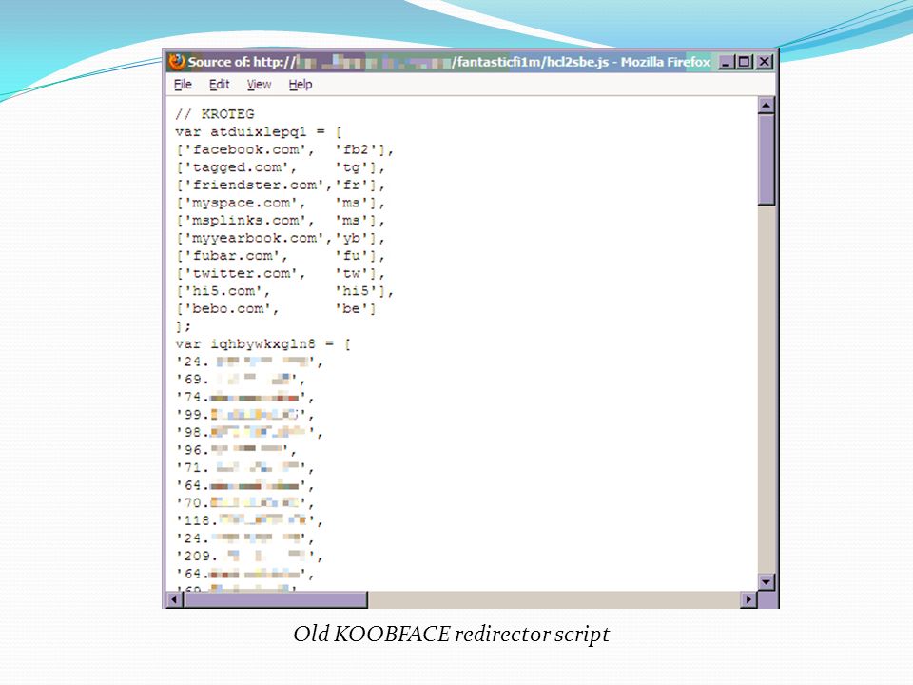Maximize the source viewer window
Viewport: 913px width, 685px height.
coord(744,62)
